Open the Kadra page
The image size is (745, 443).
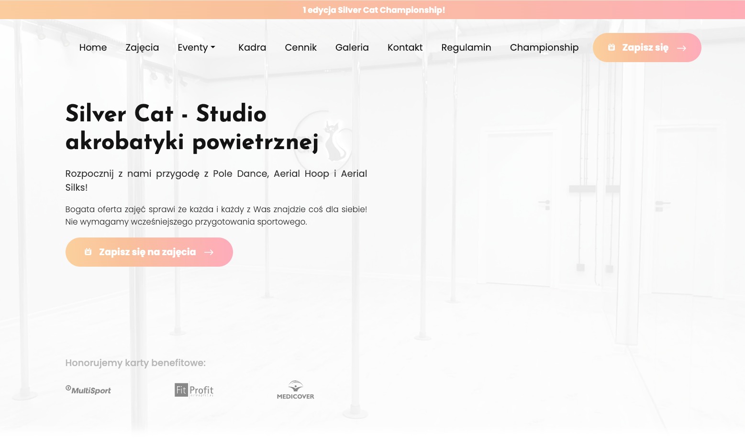(252, 47)
